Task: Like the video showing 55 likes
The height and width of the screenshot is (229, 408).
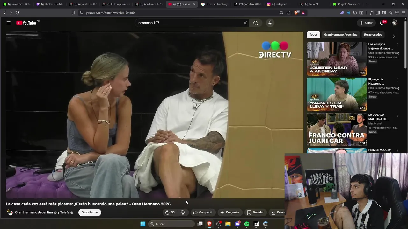Action: coord(170,212)
